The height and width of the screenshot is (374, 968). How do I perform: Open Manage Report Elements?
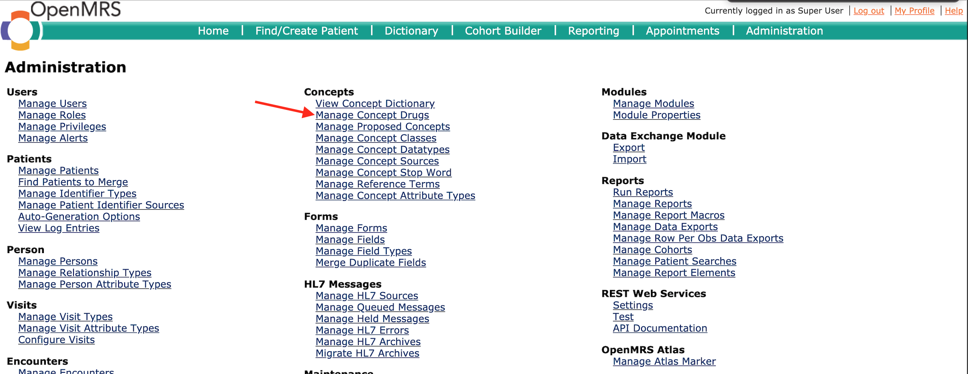point(674,273)
